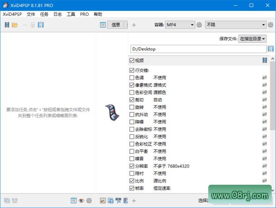Viewport: 276px width, 208px height.
Task: Open the 帮助 menu
Action: tap(98, 14)
